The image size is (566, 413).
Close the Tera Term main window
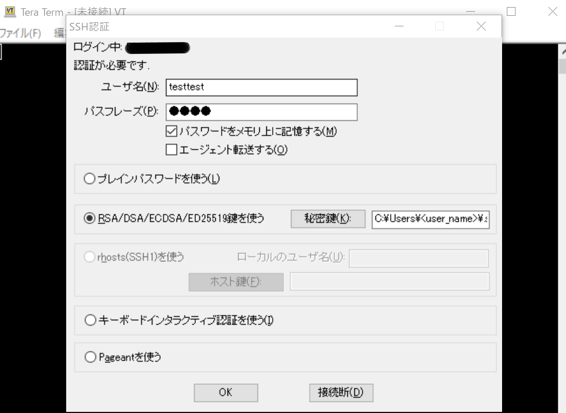(553, 12)
